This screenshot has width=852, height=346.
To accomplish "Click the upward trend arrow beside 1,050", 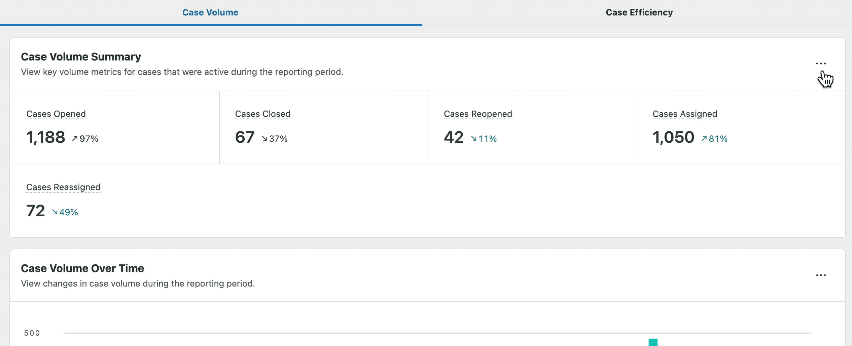I will (x=703, y=138).
